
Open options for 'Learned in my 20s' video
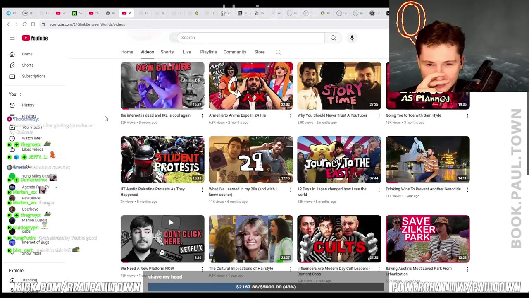pyautogui.click(x=291, y=190)
